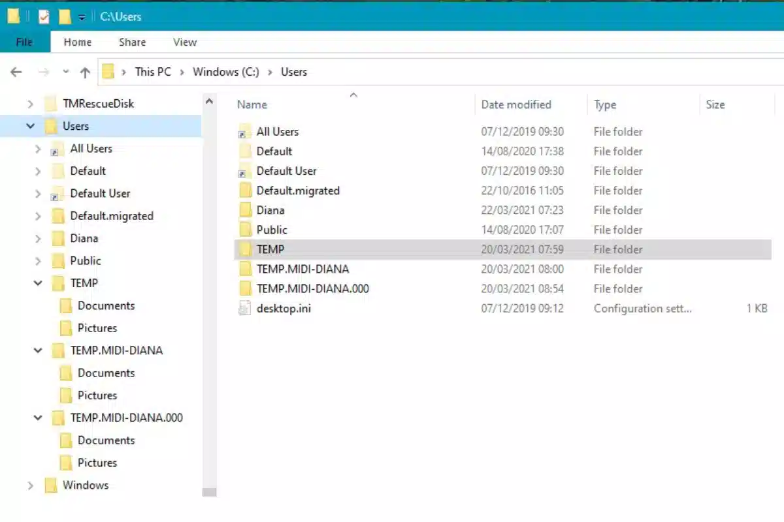Open the File menu tab
This screenshot has width=784, height=522.
pyautogui.click(x=24, y=42)
